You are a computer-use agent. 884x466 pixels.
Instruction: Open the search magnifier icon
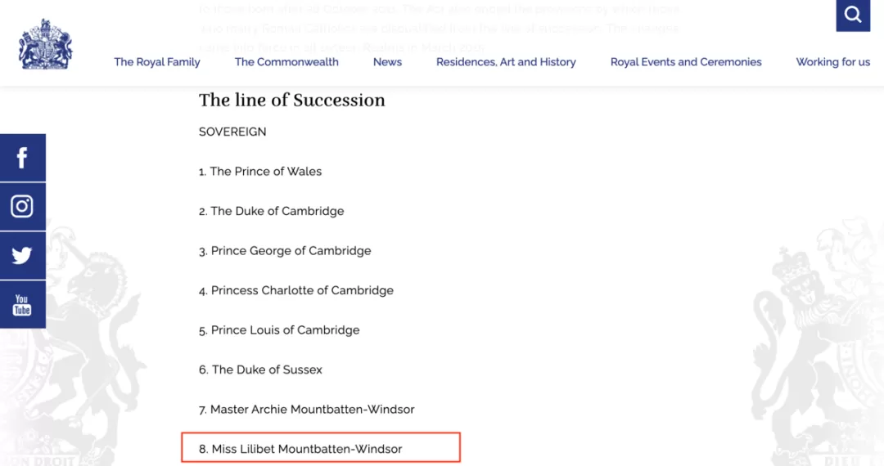click(x=853, y=15)
